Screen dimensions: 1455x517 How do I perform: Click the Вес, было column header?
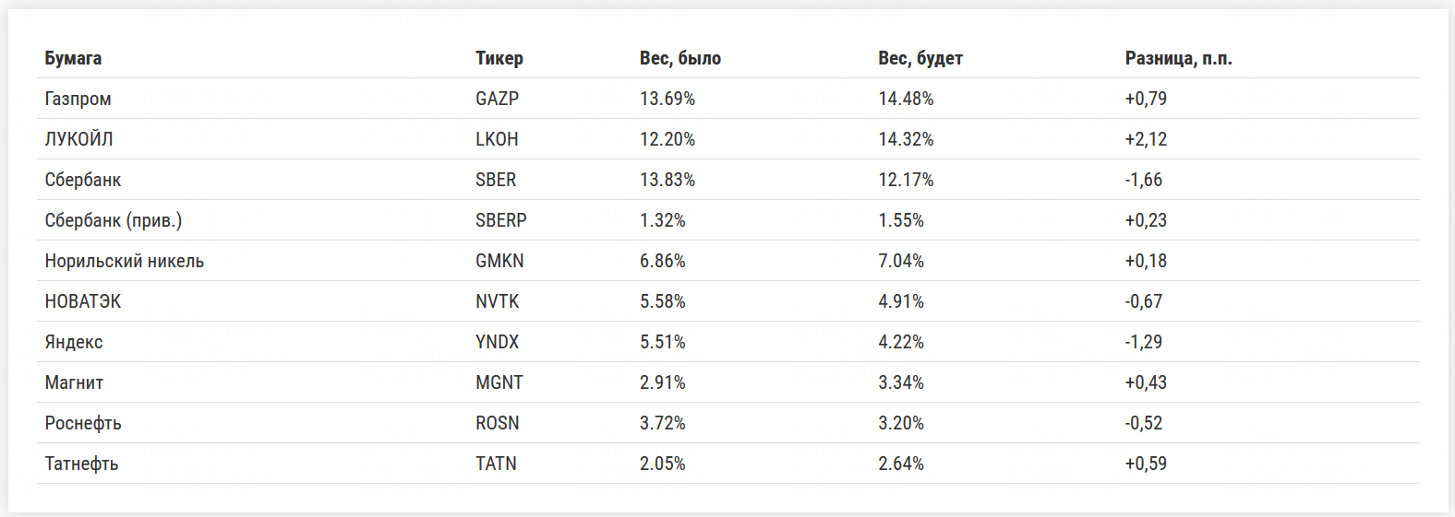point(679,58)
